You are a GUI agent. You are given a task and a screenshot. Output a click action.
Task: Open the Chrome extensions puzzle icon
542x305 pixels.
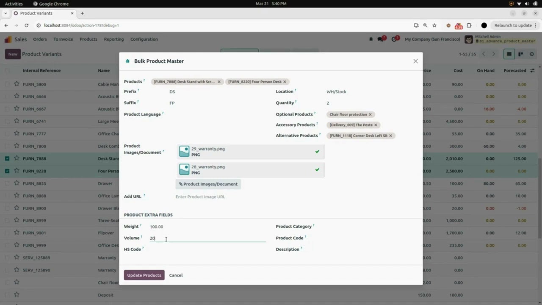[469, 25]
